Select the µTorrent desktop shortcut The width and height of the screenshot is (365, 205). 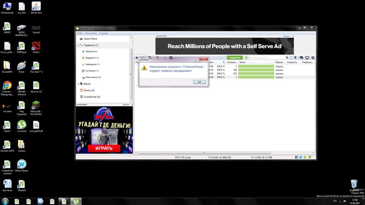click(21, 126)
